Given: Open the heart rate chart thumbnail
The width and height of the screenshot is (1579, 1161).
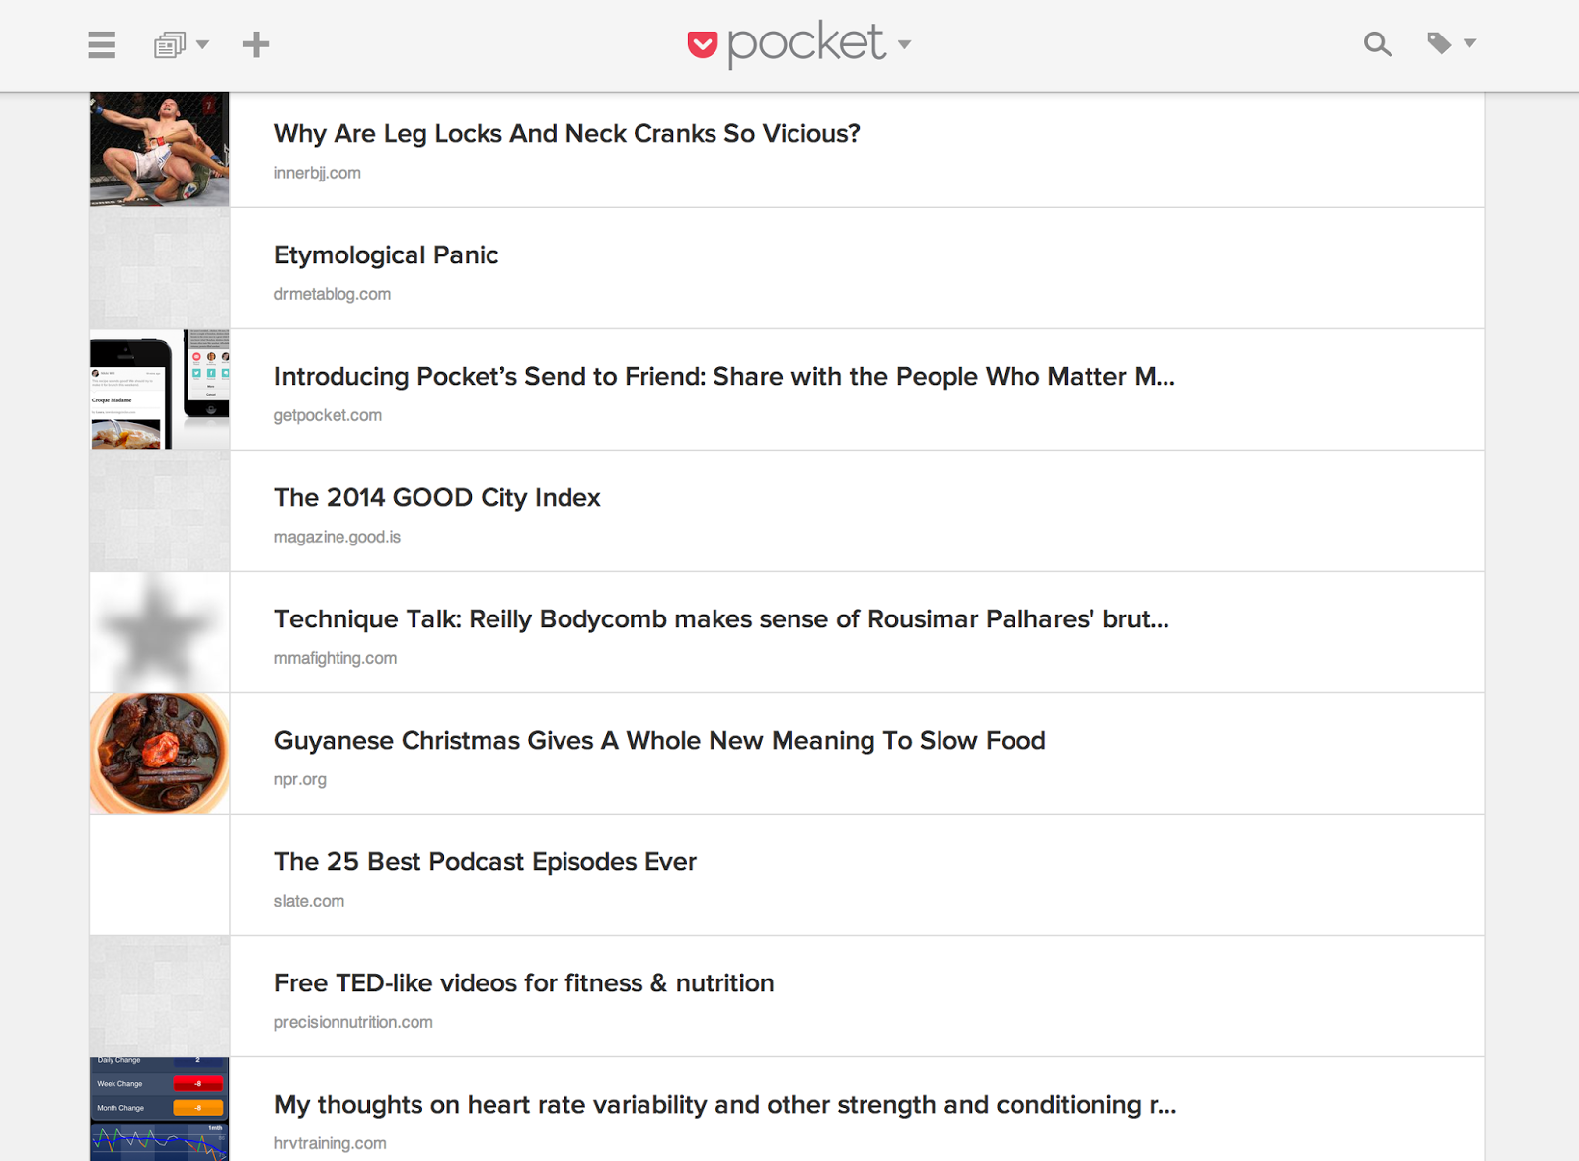Looking at the screenshot, I should 160,1110.
